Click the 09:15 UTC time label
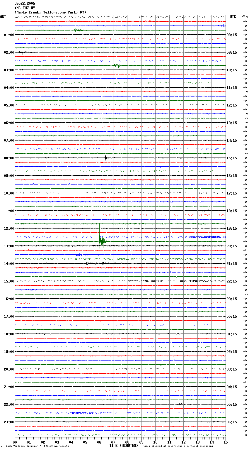This screenshot has height=450, width=249. coord(232,53)
